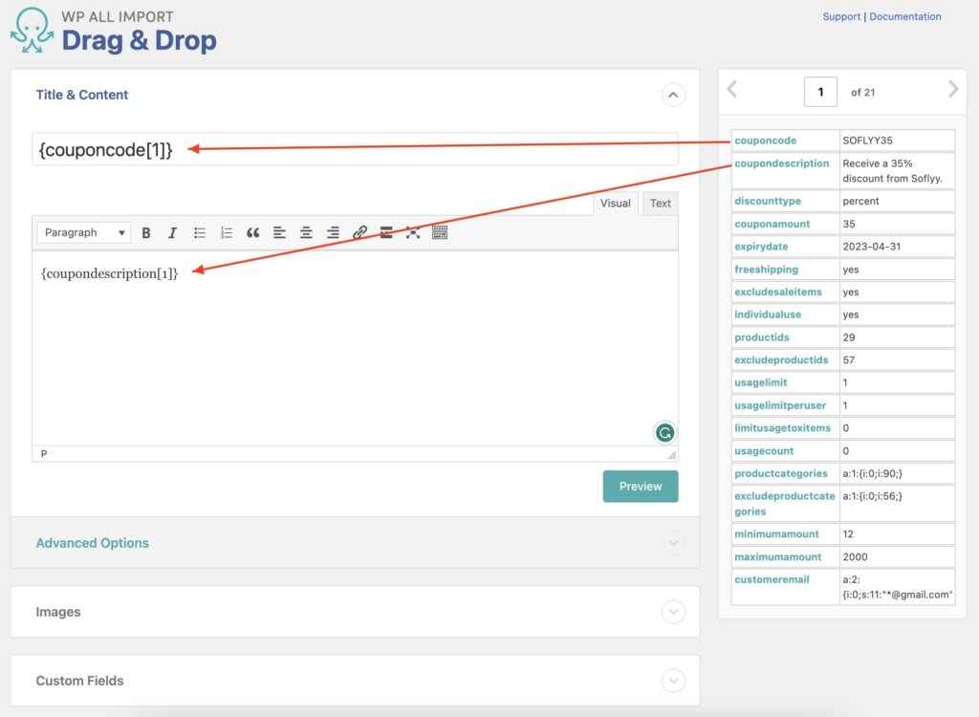This screenshot has width=979, height=717.
Task: Switch to the Text editor tab
Action: click(658, 203)
